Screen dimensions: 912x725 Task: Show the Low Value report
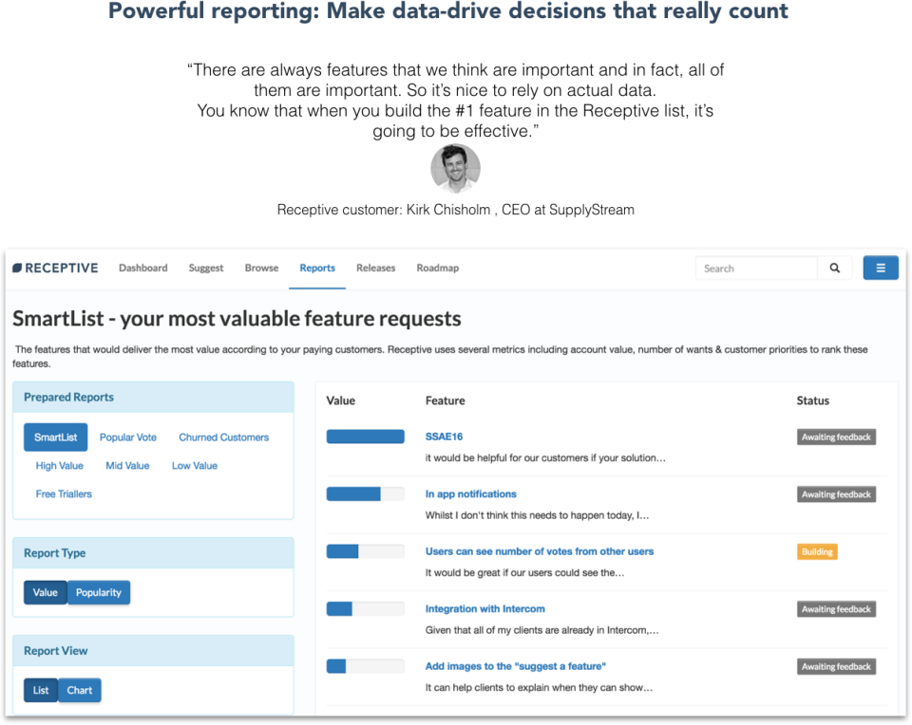tap(195, 466)
